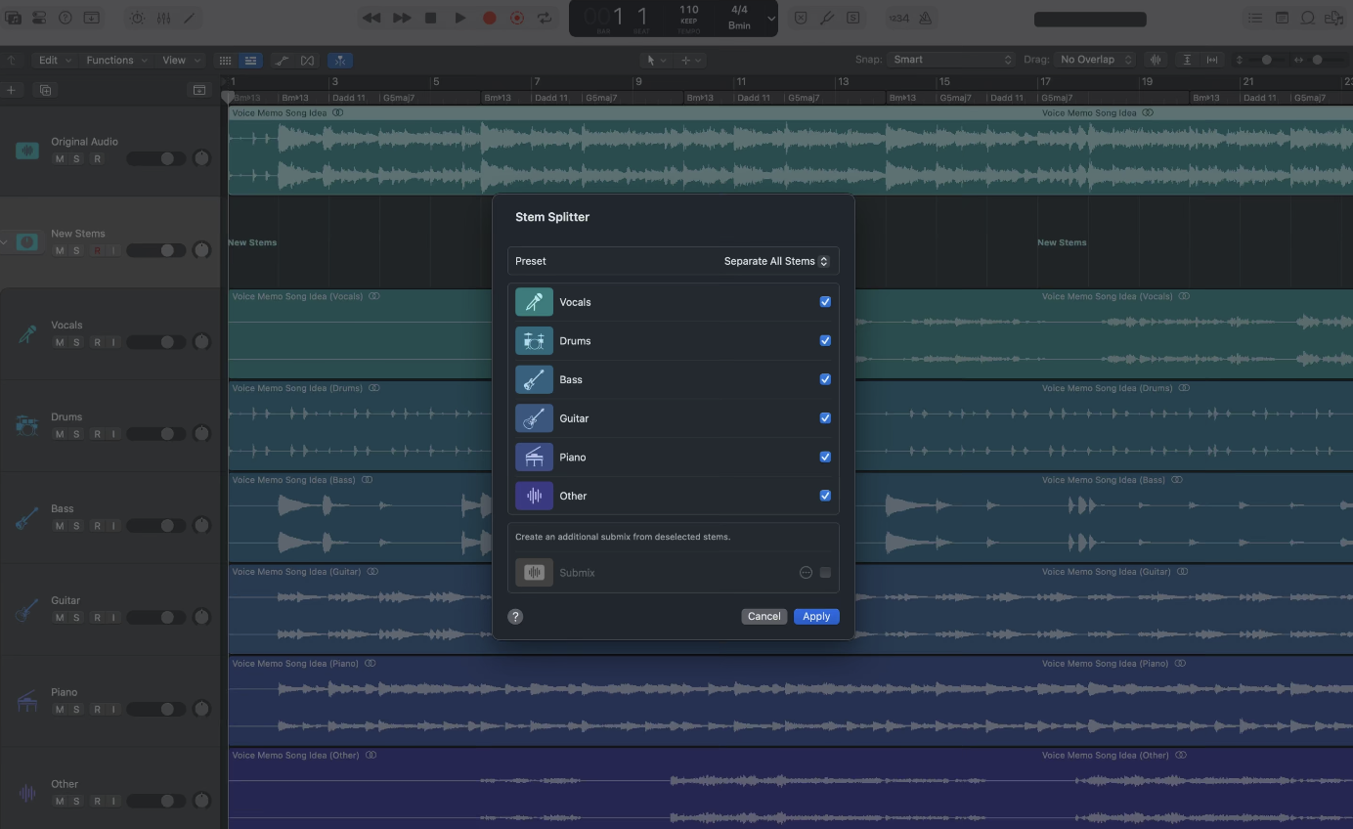Uncheck the Bass stem checkbox
The width and height of the screenshot is (1353, 829).
[x=825, y=379]
